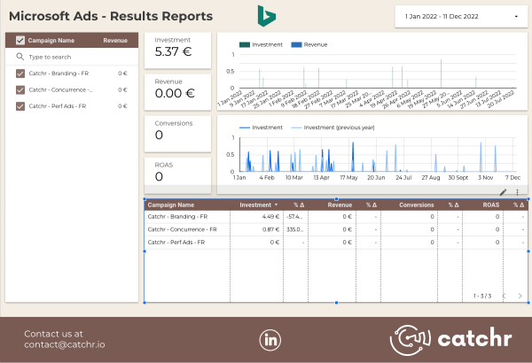Viewport: 532px width, 363px height.
Task: Click the Revenue header in filter panel
Action: point(115,41)
